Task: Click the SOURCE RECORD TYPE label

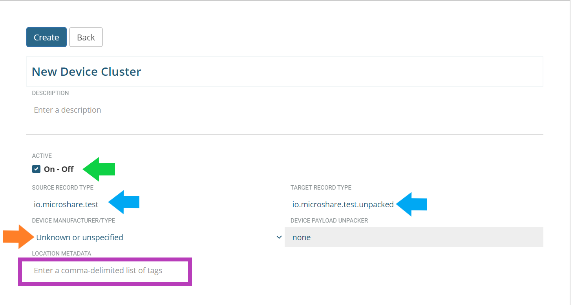Action: tap(63, 188)
